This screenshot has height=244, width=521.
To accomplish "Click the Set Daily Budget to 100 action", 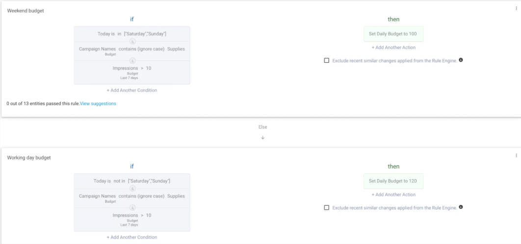I will click(x=393, y=34).
